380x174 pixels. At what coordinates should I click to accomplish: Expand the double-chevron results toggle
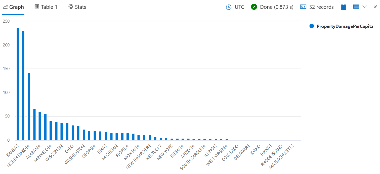[x=375, y=7]
